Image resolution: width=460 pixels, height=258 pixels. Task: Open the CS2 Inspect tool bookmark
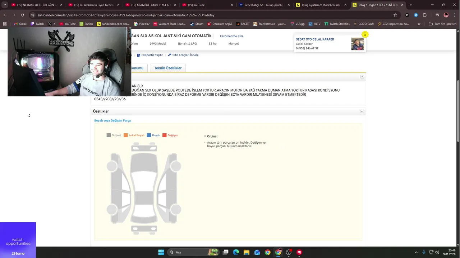394,24
